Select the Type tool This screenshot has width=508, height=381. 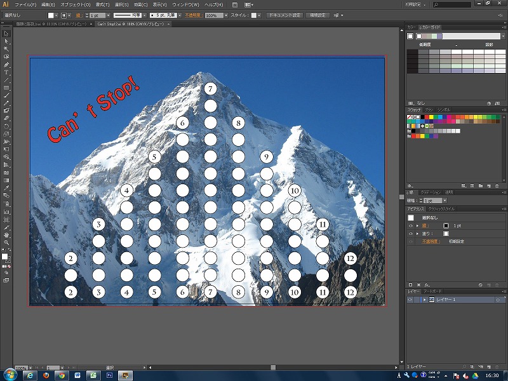6,72
